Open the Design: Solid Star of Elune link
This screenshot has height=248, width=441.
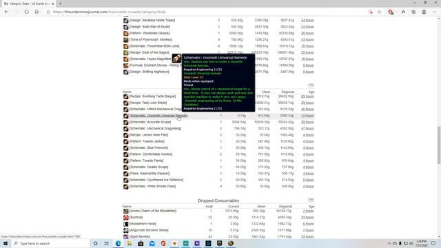150,27
